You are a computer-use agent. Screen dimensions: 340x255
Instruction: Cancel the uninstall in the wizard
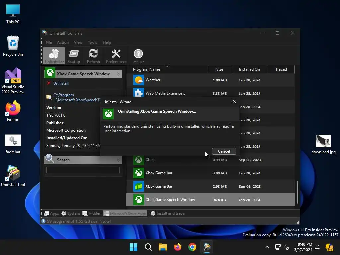click(224, 151)
